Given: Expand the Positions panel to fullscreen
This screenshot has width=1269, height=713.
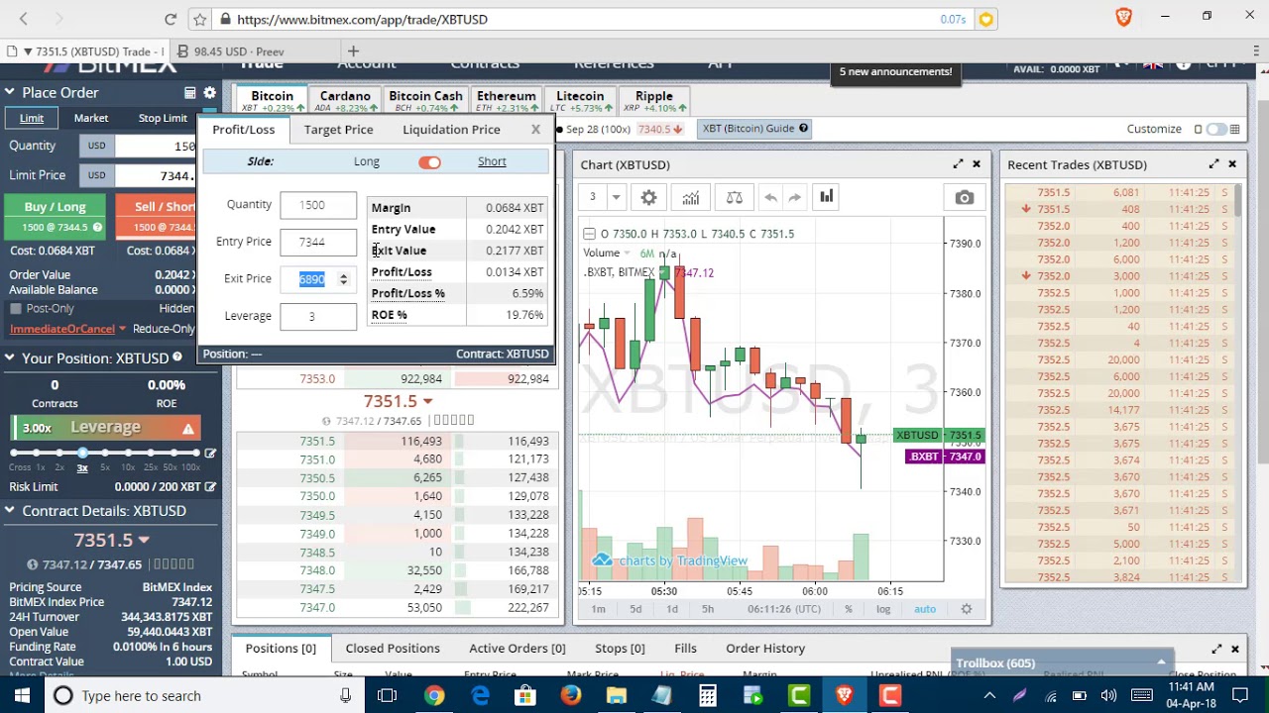Looking at the screenshot, I should pyautogui.click(x=1216, y=649).
